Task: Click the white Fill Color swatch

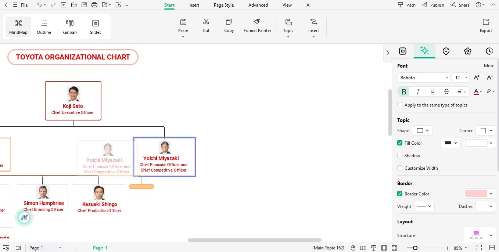Action: click(x=476, y=143)
